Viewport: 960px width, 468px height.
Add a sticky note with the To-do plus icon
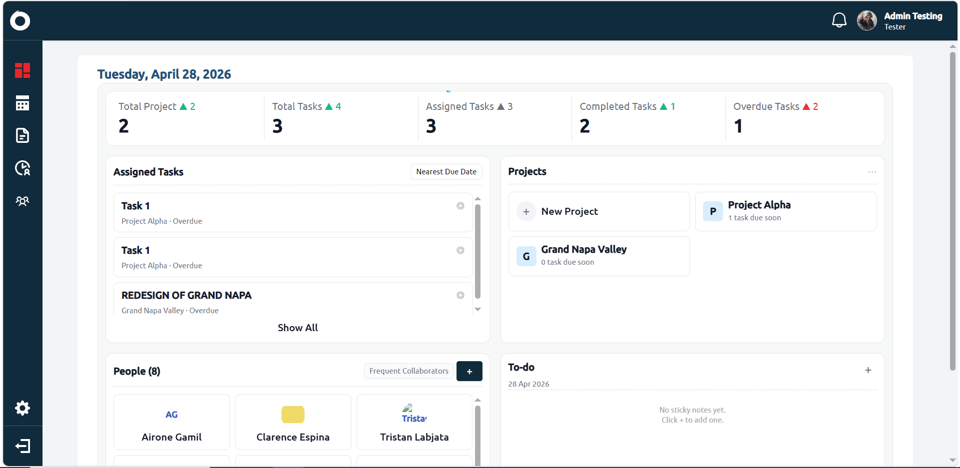pos(868,370)
